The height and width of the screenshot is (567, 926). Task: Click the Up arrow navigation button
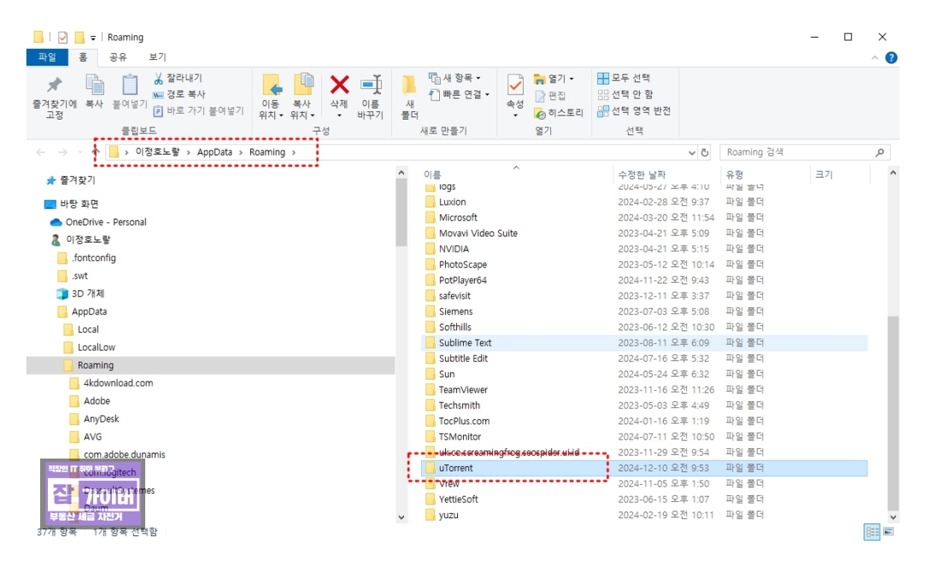[96, 152]
